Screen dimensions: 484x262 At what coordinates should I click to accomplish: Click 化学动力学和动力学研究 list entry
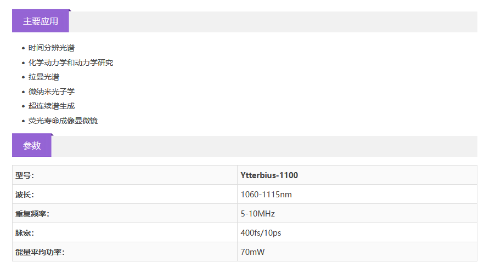[71, 62]
